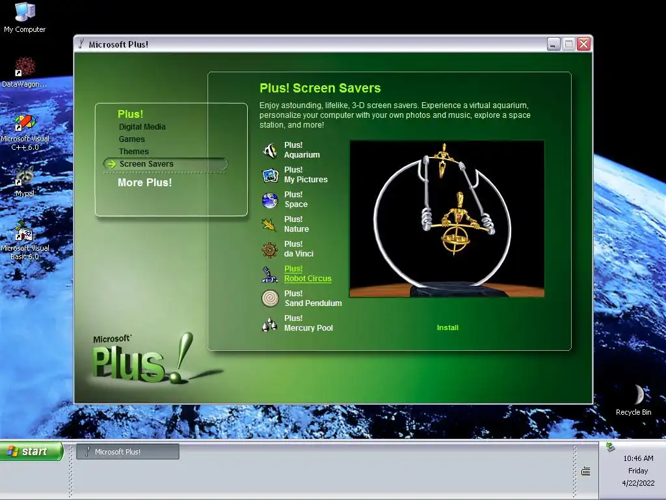Click the tray keyboard icon
This screenshot has width=666, height=500.
tap(586, 471)
